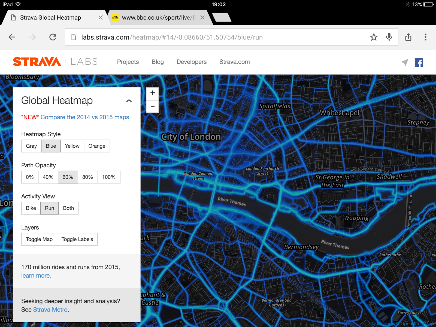Open the share icon next to the address bar
Image resolution: width=436 pixels, height=327 pixels.
[x=408, y=37]
